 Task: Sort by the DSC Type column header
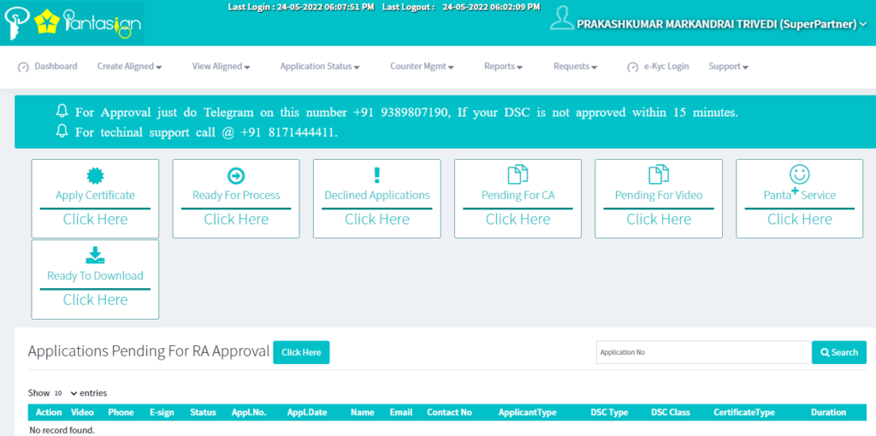tap(609, 413)
